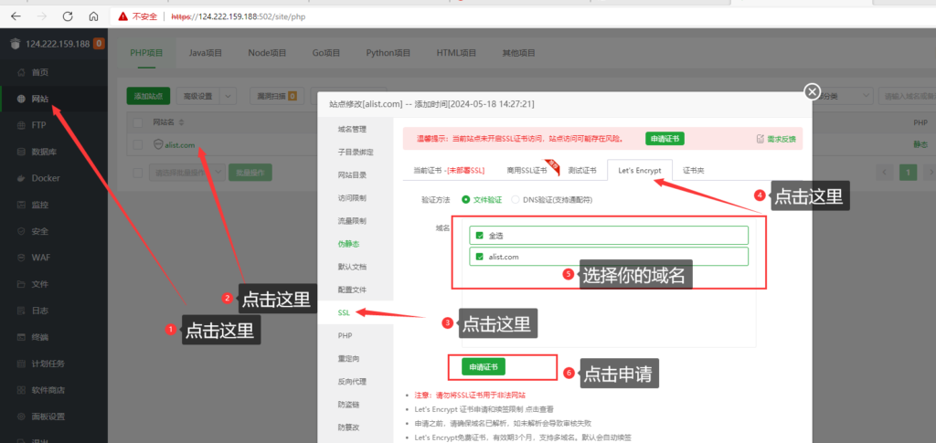Click the 申请证书 button below the domain list

[483, 366]
